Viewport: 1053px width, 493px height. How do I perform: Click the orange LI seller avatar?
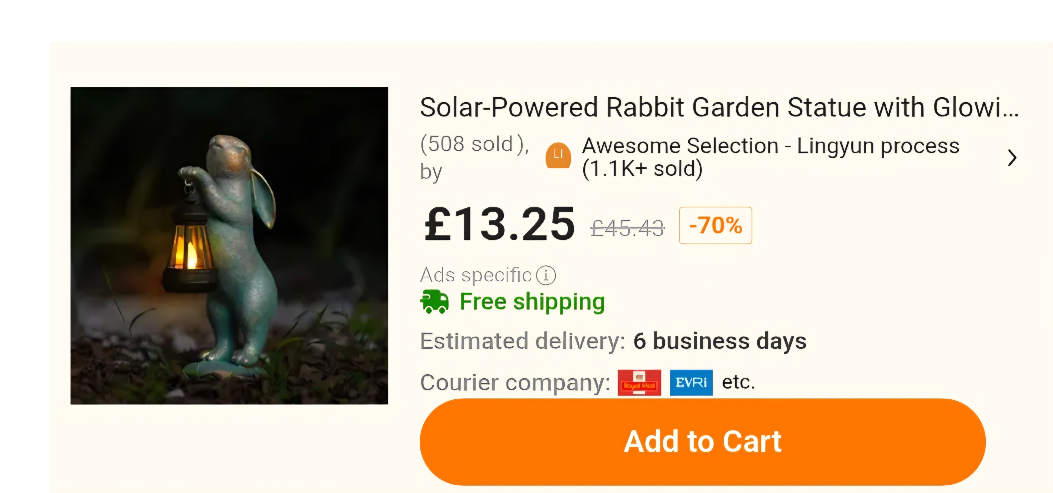tap(558, 155)
